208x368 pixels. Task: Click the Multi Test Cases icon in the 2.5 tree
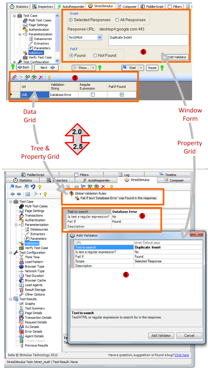pyautogui.click(x=21, y=206)
